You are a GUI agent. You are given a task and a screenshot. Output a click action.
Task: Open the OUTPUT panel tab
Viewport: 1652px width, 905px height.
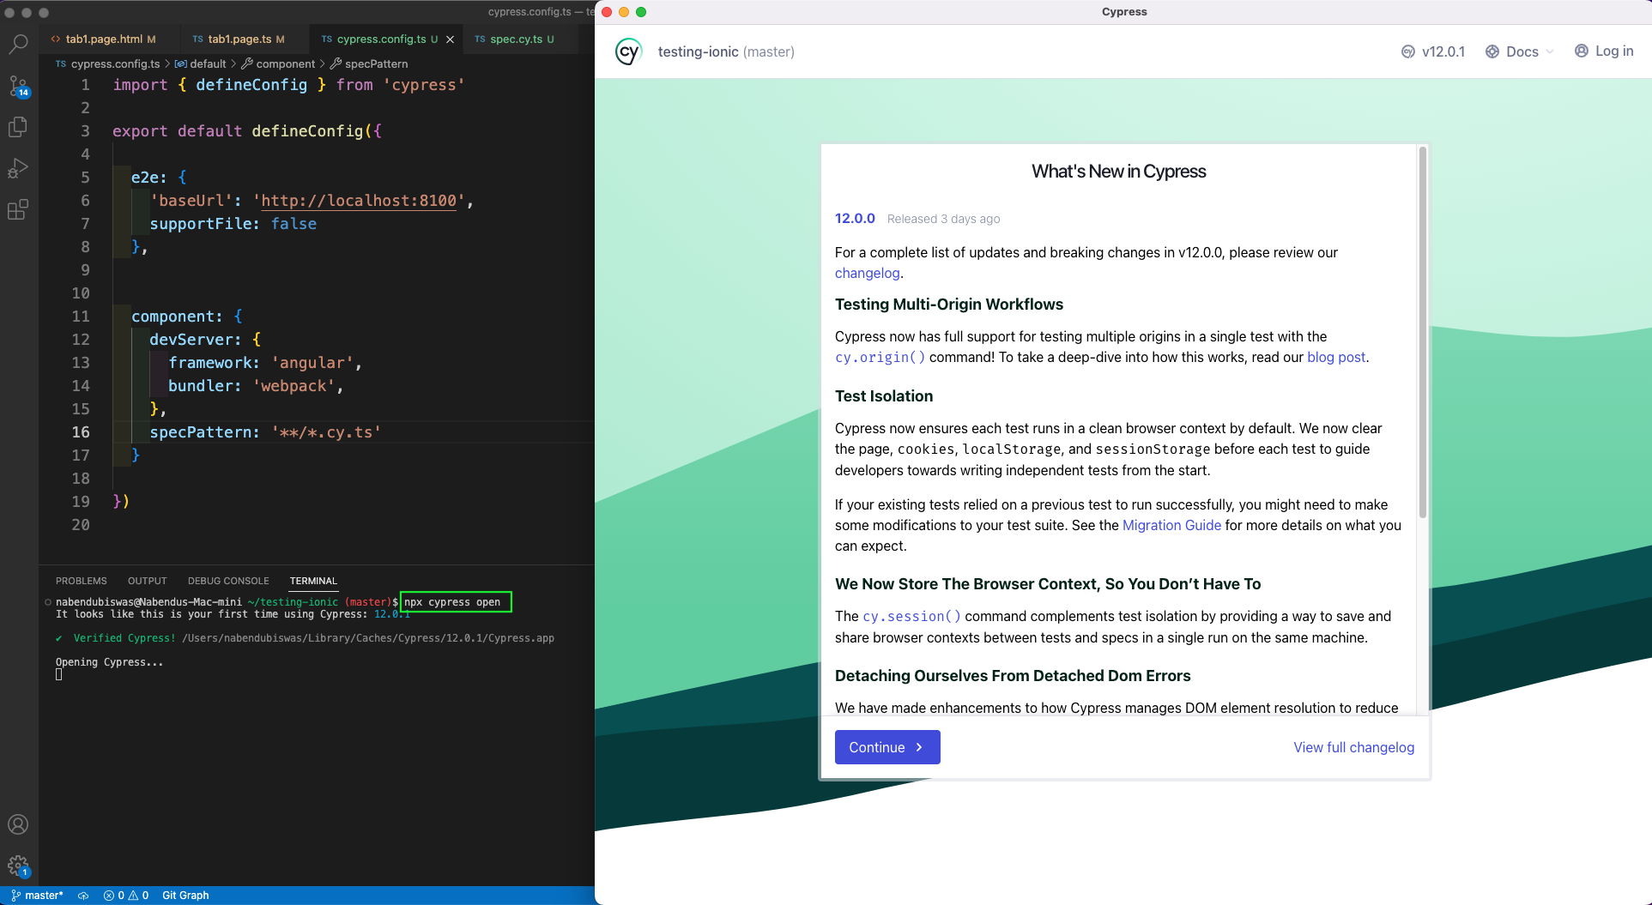click(x=148, y=581)
